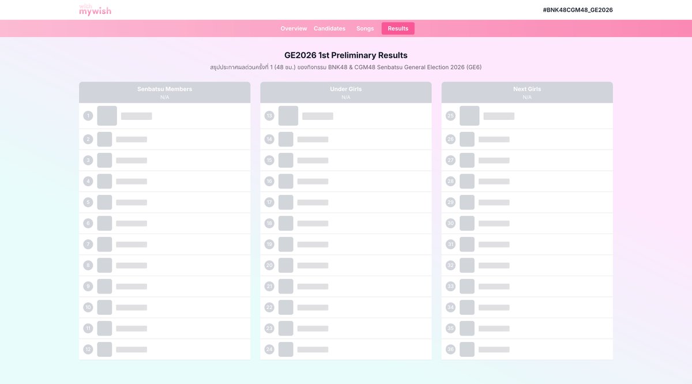Select the rank 23 number badge

(269, 329)
